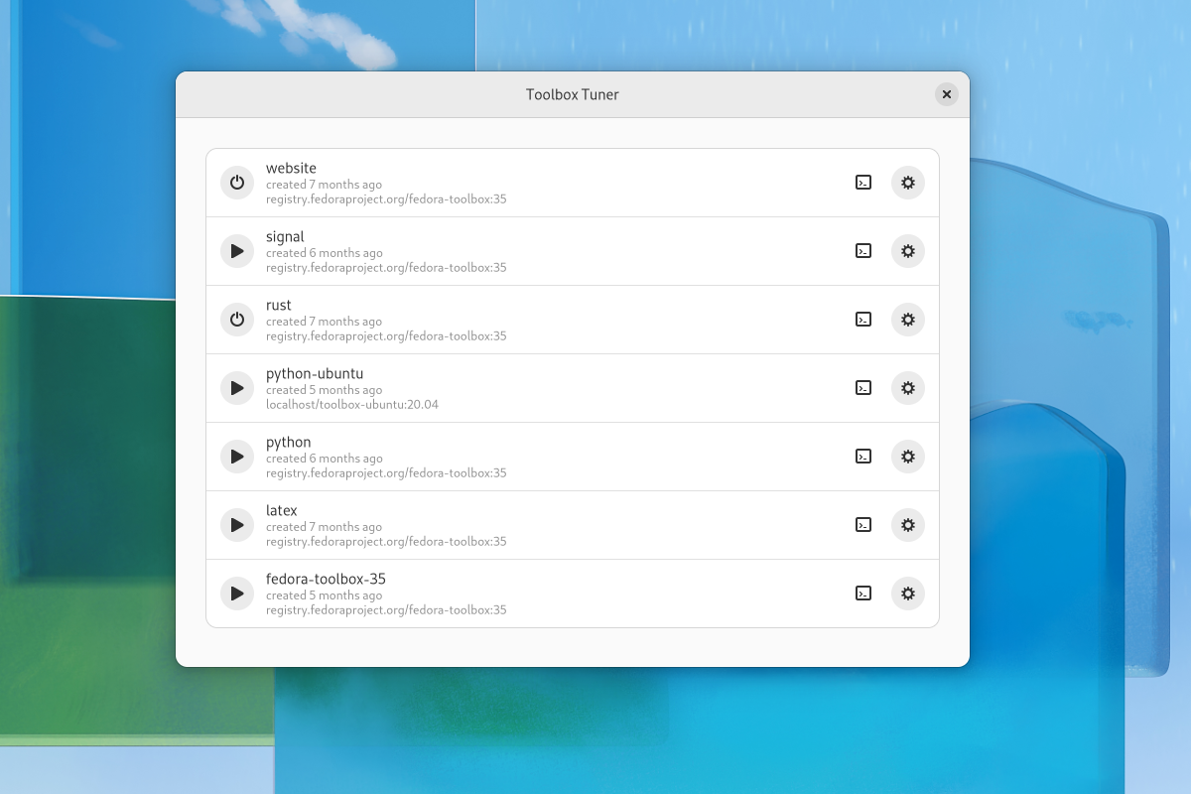Stop the running website toolbox
The width and height of the screenshot is (1191, 794).
pos(237,183)
